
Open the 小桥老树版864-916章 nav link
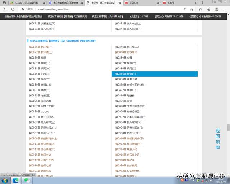[x=205, y=17]
